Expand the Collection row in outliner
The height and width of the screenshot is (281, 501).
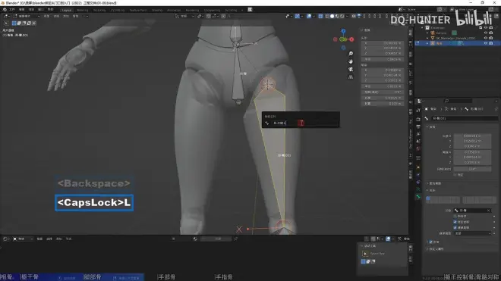[422, 28]
